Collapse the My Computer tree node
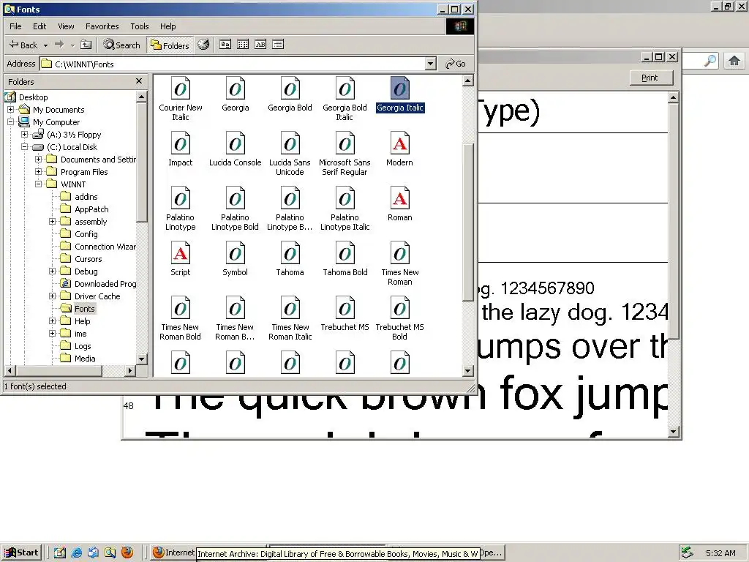The width and height of the screenshot is (749, 562). [10, 122]
